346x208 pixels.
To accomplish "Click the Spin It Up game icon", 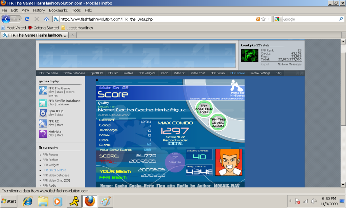I will (43, 113).
